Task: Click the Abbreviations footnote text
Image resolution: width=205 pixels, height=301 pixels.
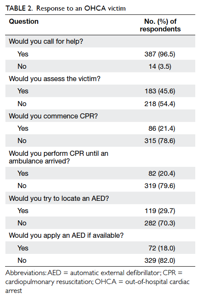Action: (97, 281)
